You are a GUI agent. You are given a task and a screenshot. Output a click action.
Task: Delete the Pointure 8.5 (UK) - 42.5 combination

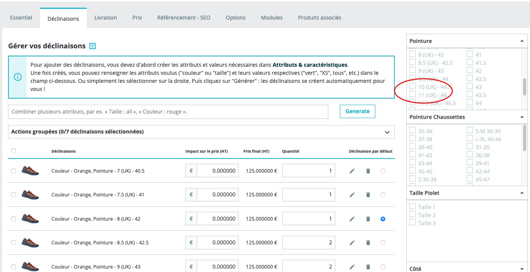click(x=368, y=243)
